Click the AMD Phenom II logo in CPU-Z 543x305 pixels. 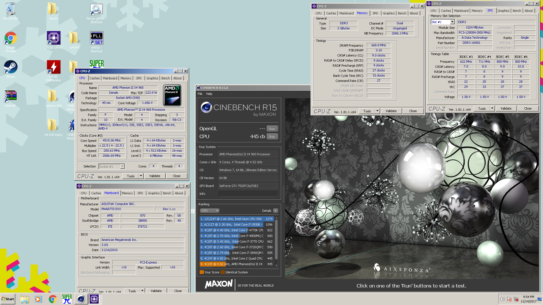(x=172, y=95)
